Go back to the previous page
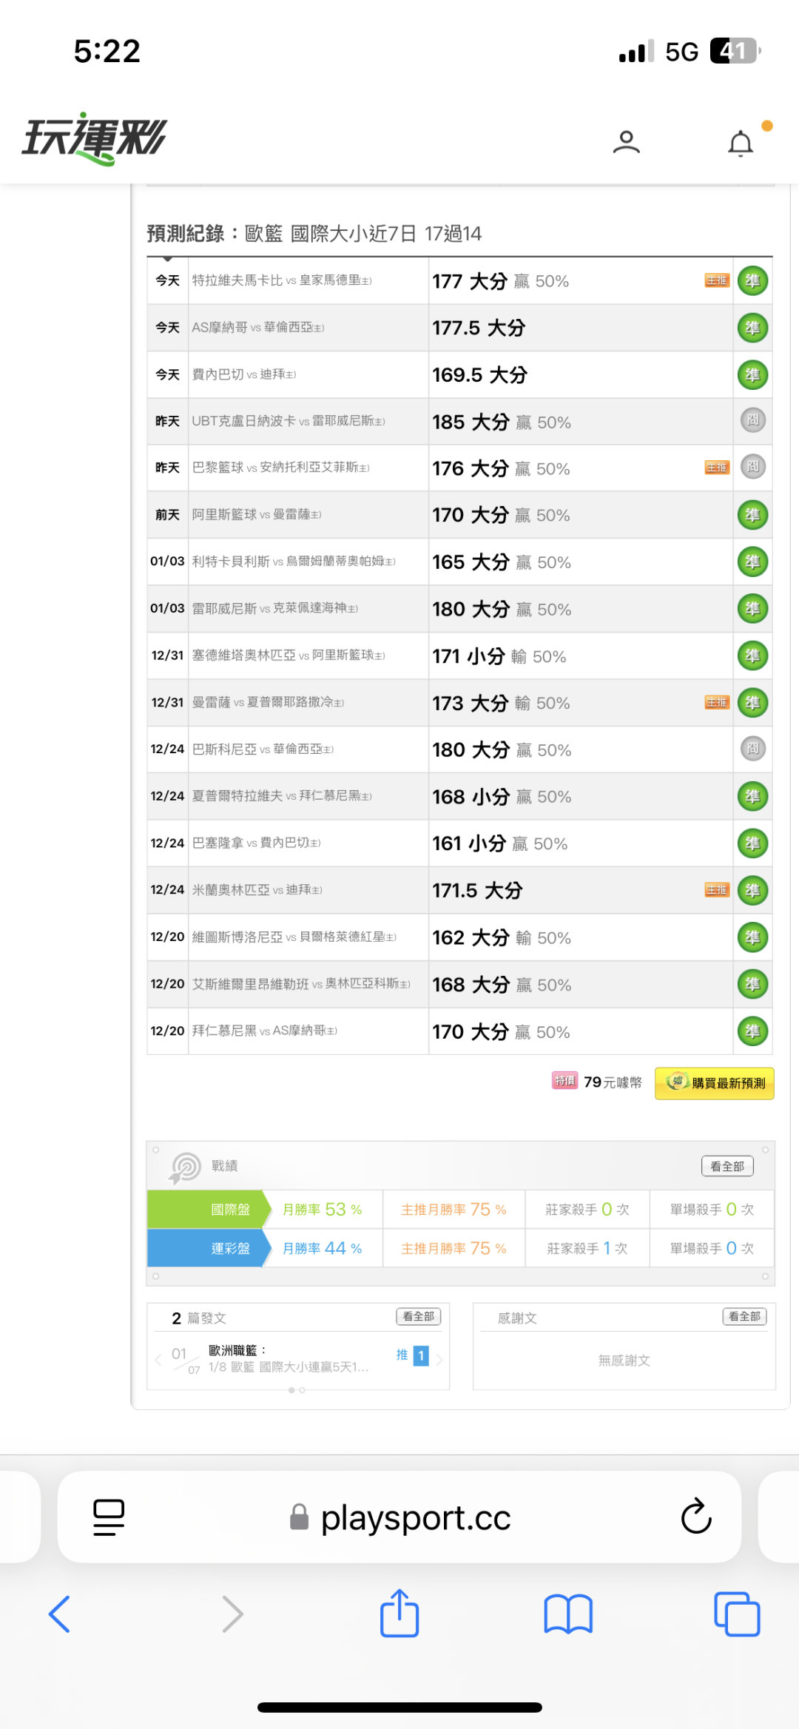The width and height of the screenshot is (799, 1729). [60, 1614]
